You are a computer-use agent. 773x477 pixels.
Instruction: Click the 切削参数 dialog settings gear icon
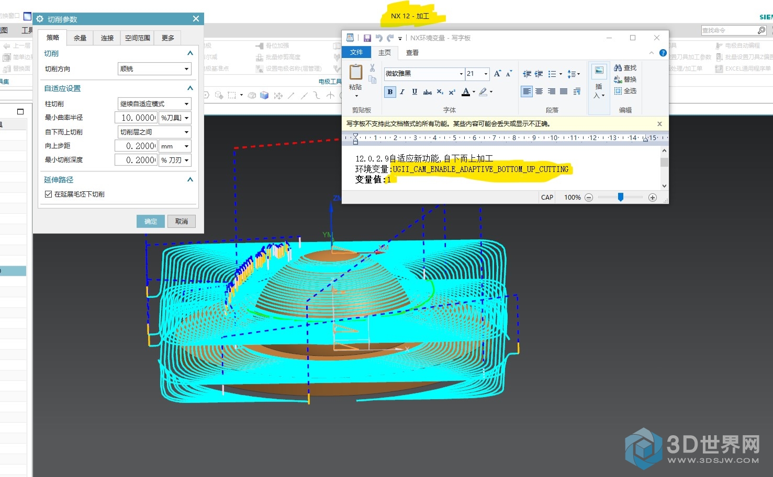point(40,19)
